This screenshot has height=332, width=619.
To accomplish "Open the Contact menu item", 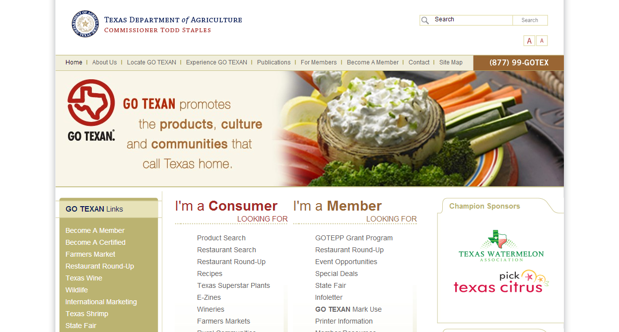I will pyautogui.click(x=419, y=62).
